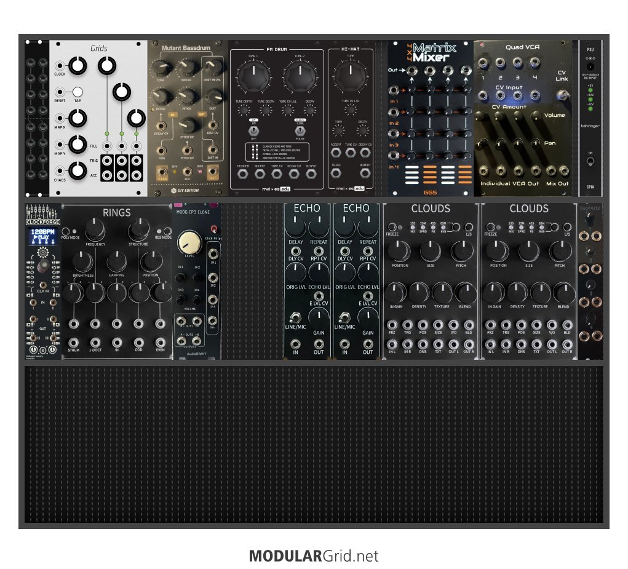
Task: Click FREEZE button on the right CLOUDS module
Action: 491,227
